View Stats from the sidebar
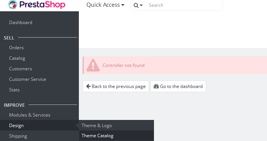The height and width of the screenshot is (141, 267). 14,90
